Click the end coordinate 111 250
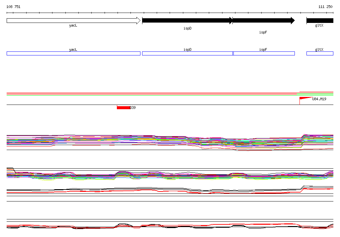Image resolution: width=340 pixels, height=237 pixels. point(325,7)
